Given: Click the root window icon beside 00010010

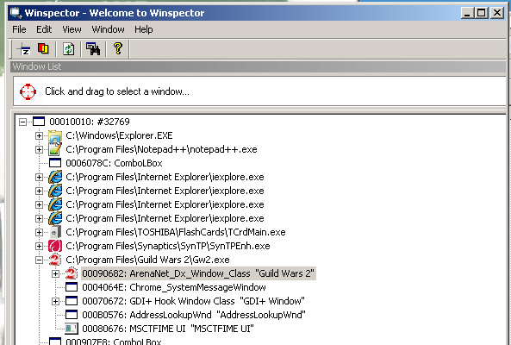Looking at the screenshot, I should point(39,122).
